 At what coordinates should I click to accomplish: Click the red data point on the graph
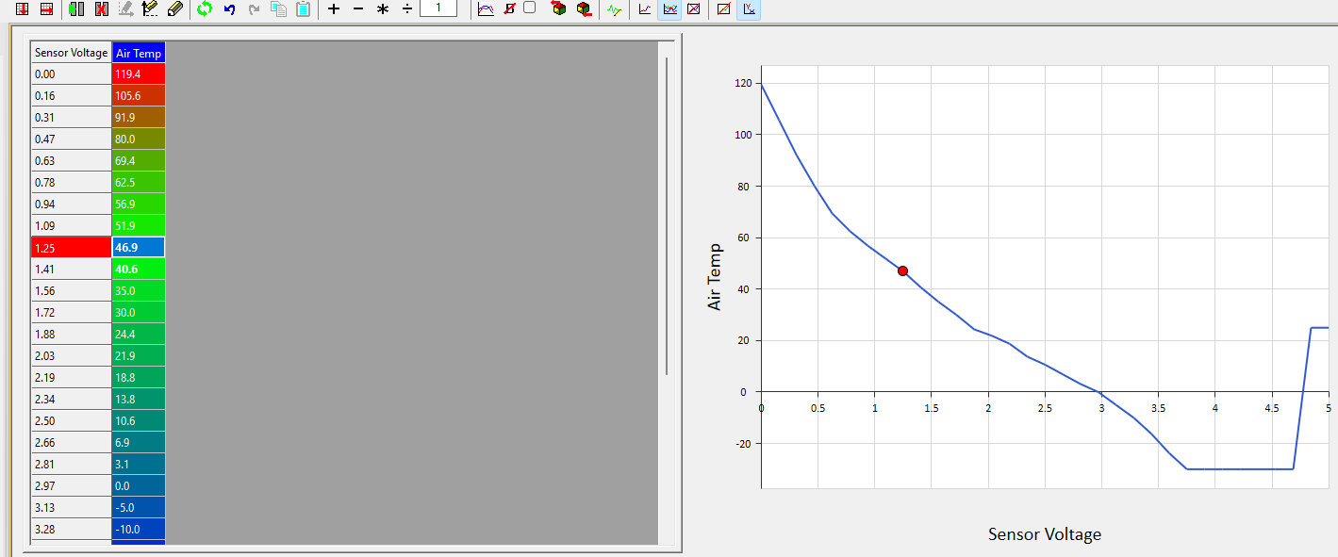tap(902, 270)
